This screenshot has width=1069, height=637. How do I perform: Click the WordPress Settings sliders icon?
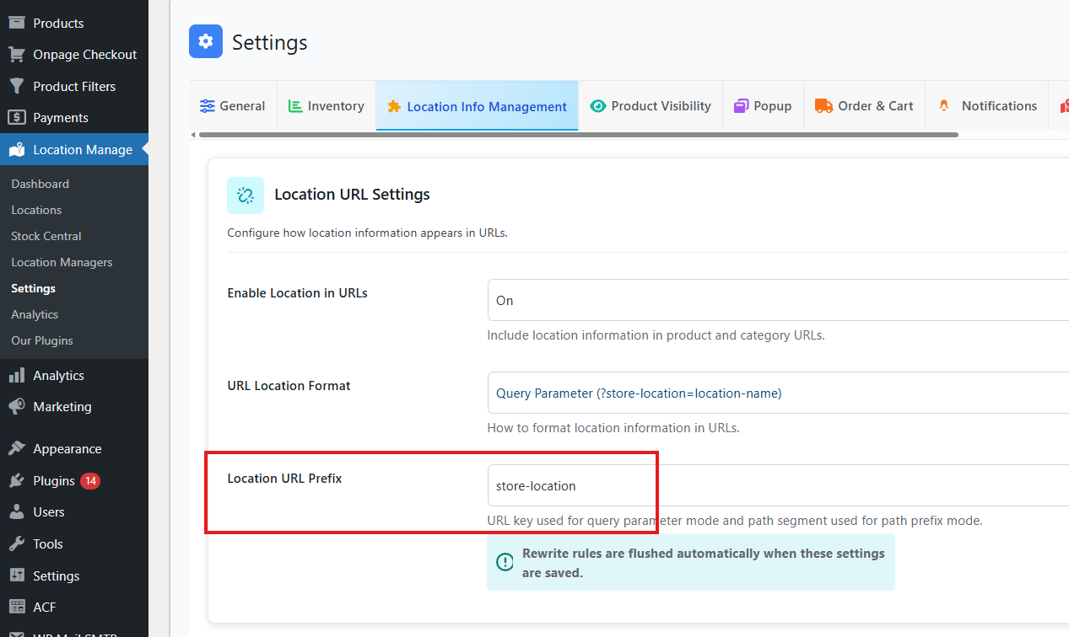point(17,575)
